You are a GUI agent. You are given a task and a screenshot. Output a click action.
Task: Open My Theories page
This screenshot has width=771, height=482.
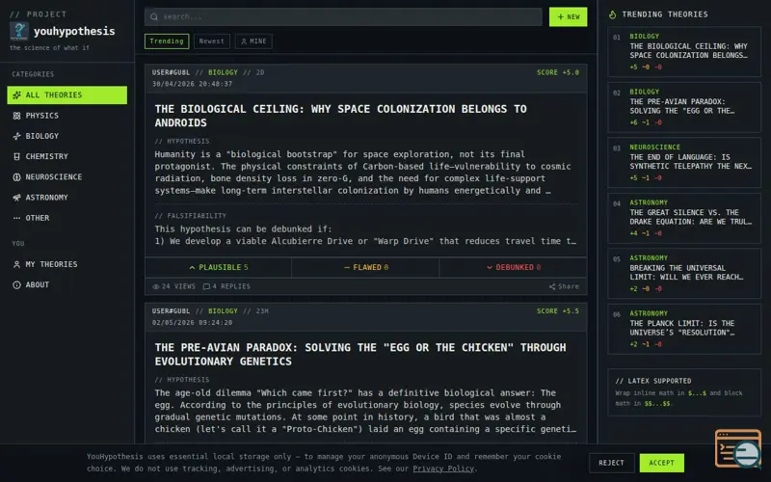click(x=66, y=264)
